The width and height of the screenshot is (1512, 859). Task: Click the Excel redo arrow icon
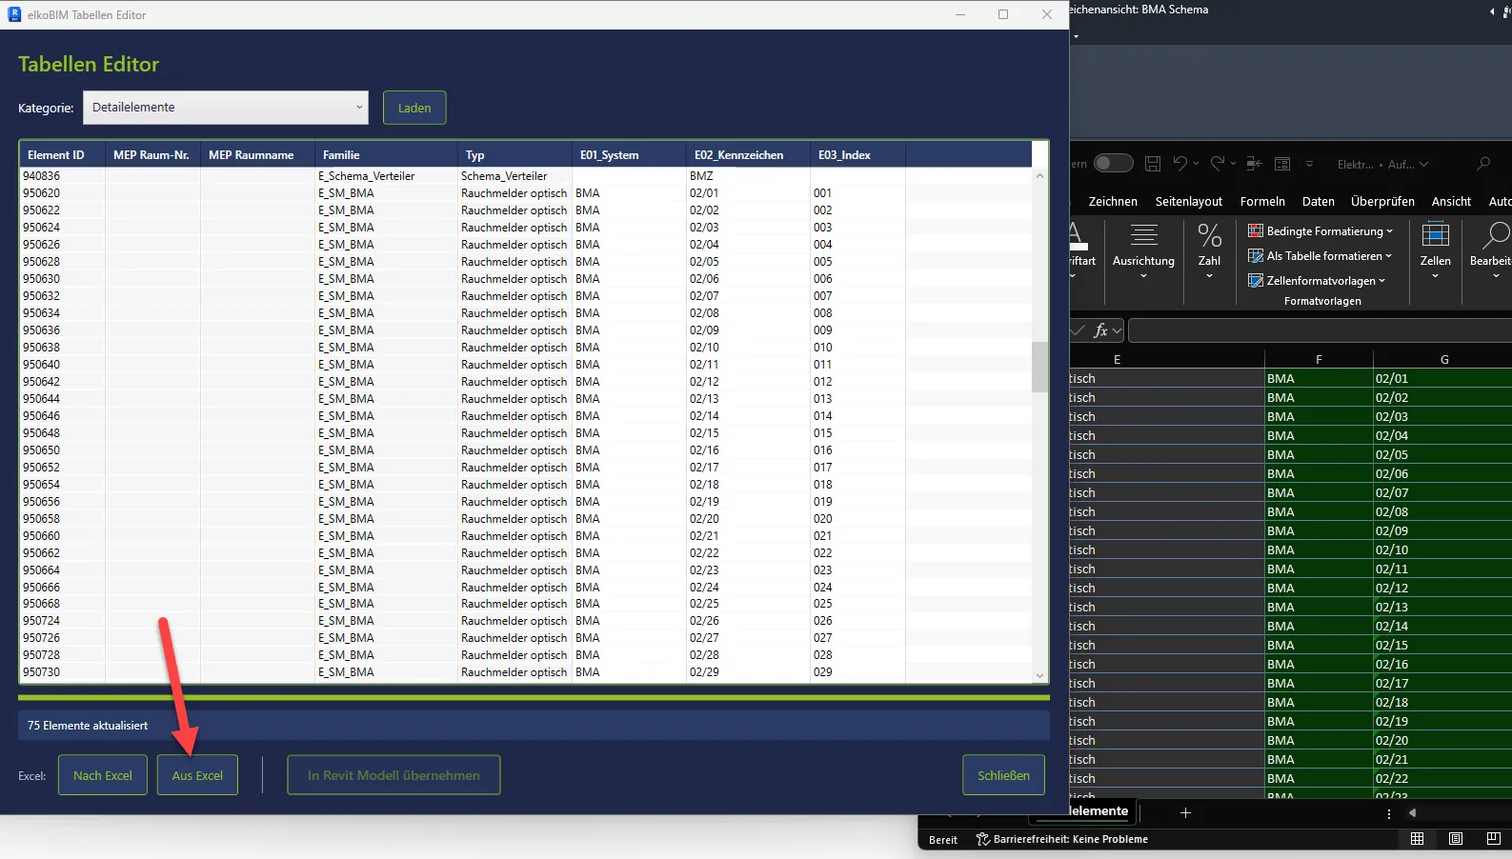pos(1217,164)
